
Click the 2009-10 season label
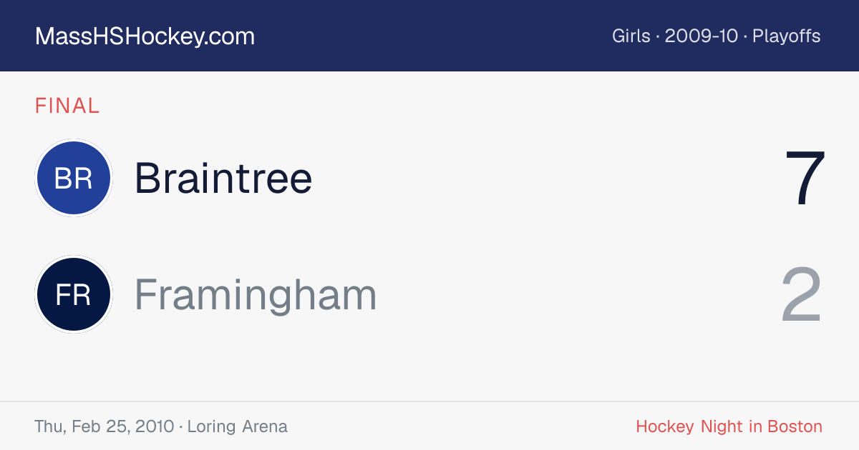[701, 36]
